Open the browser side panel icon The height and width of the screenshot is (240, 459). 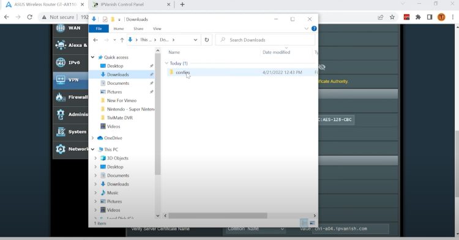click(430, 17)
